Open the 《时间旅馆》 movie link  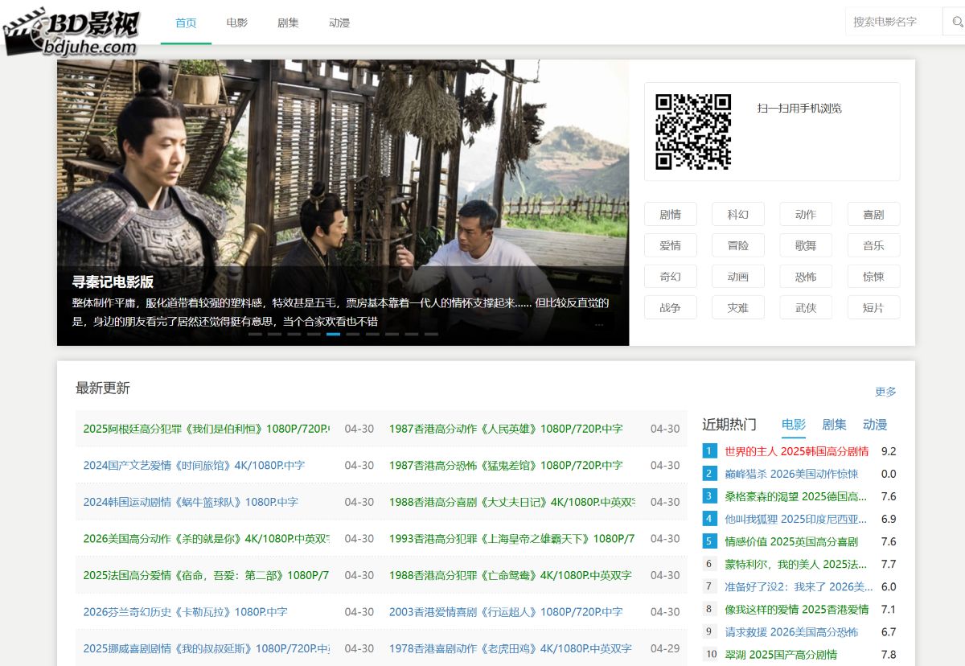pos(194,466)
